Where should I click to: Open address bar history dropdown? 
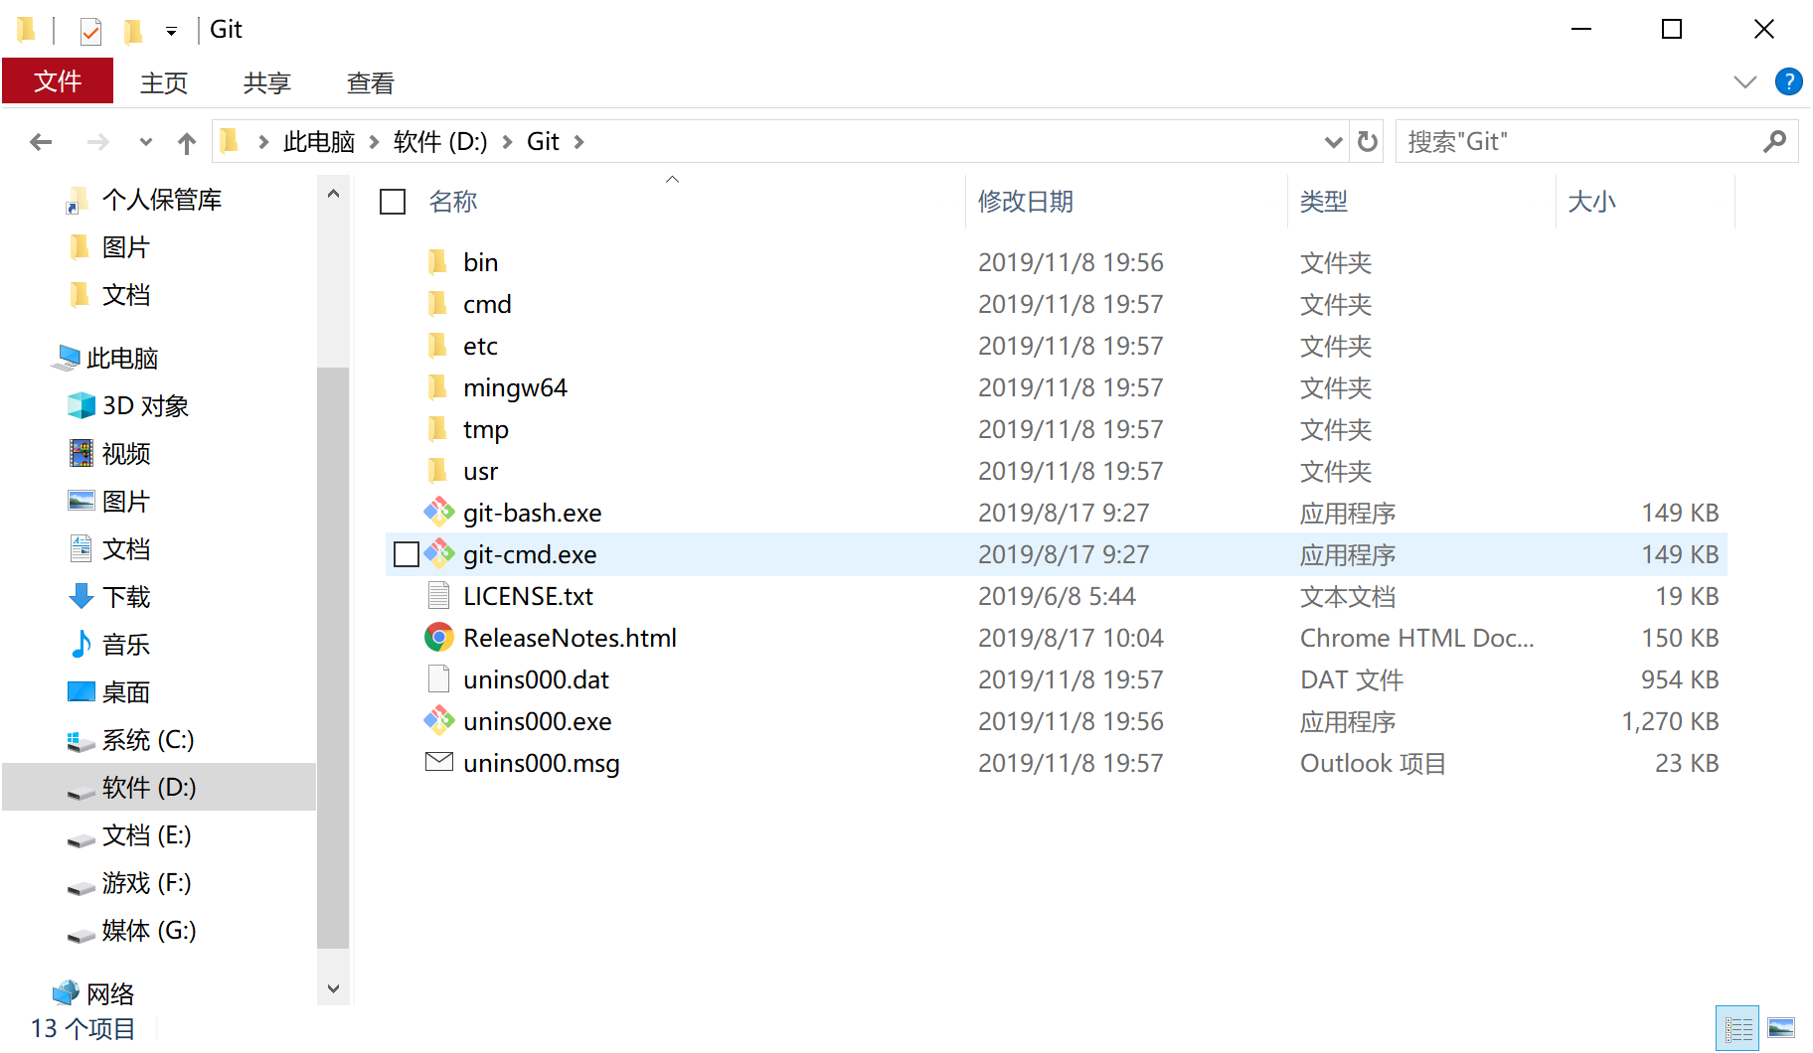click(x=1334, y=142)
